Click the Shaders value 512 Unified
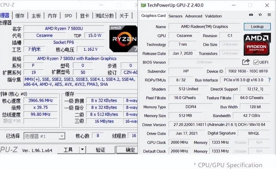Screen dimensions: 276x169 (x=188, y=89)
